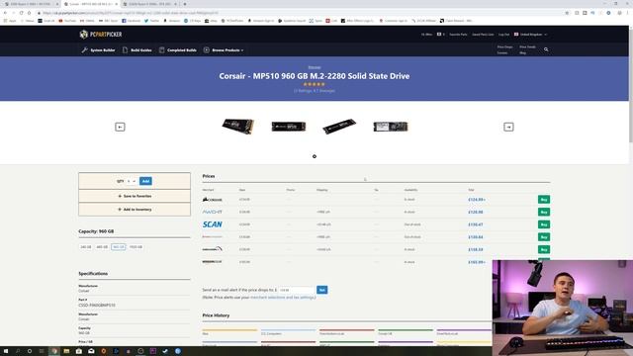Image resolution: width=633 pixels, height=356 pixels.
Task: Open a new browser tab with plus
Action: point(185,4)
